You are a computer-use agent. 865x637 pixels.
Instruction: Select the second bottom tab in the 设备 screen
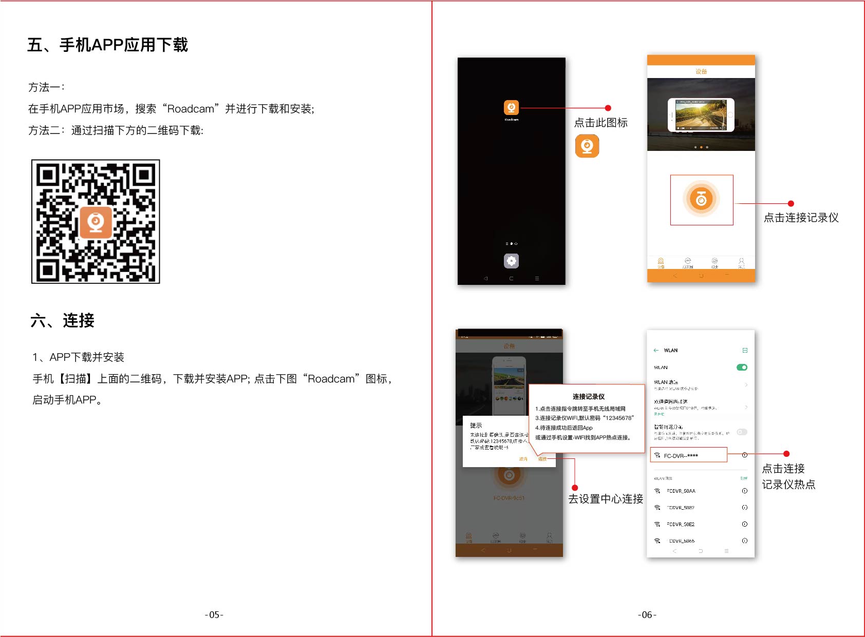click(x=688, y=263)
